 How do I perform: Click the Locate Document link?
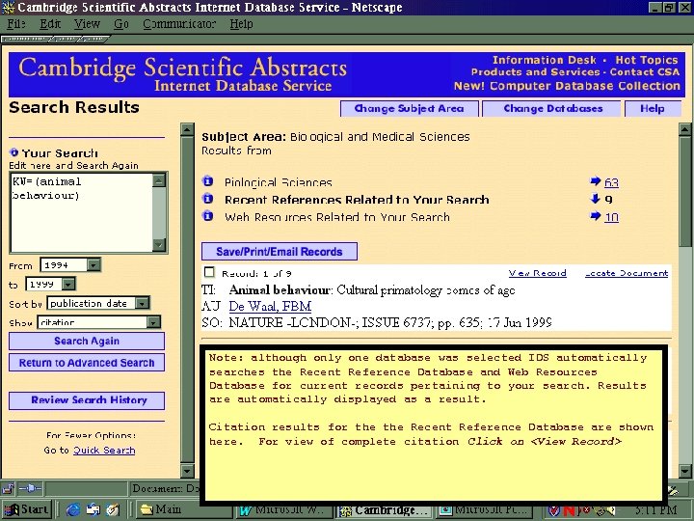point(627,273)
